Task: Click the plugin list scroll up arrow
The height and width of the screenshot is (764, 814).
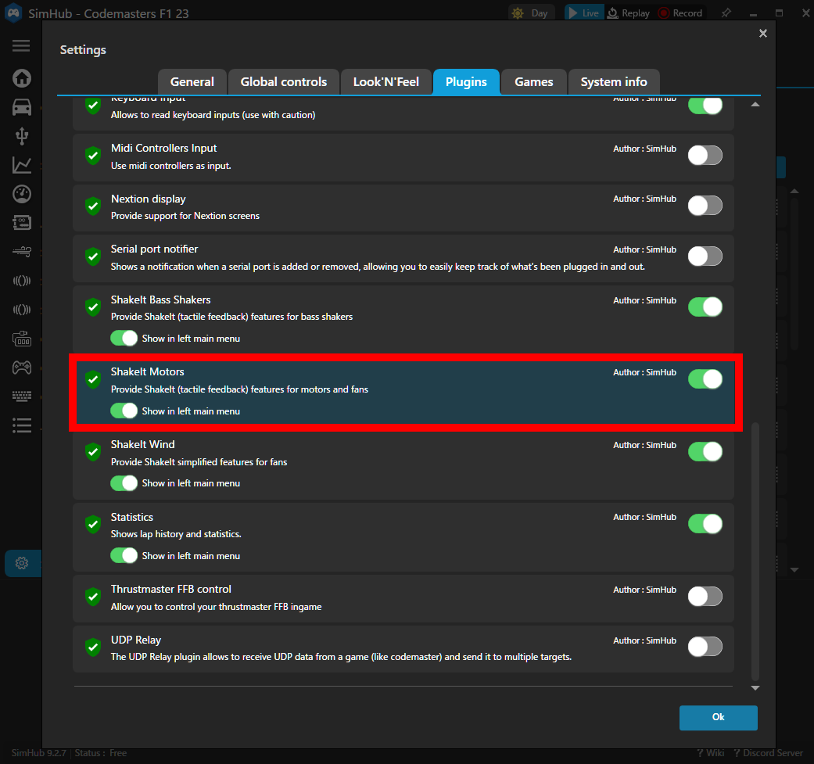Action: coord(755,104)
